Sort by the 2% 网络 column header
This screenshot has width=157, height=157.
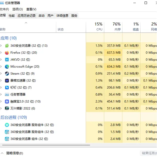pyautogui.click(x=149, y=27)
